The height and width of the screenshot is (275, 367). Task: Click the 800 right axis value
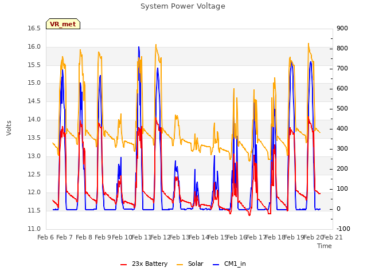pyautogui.click(x=342, y=48)
